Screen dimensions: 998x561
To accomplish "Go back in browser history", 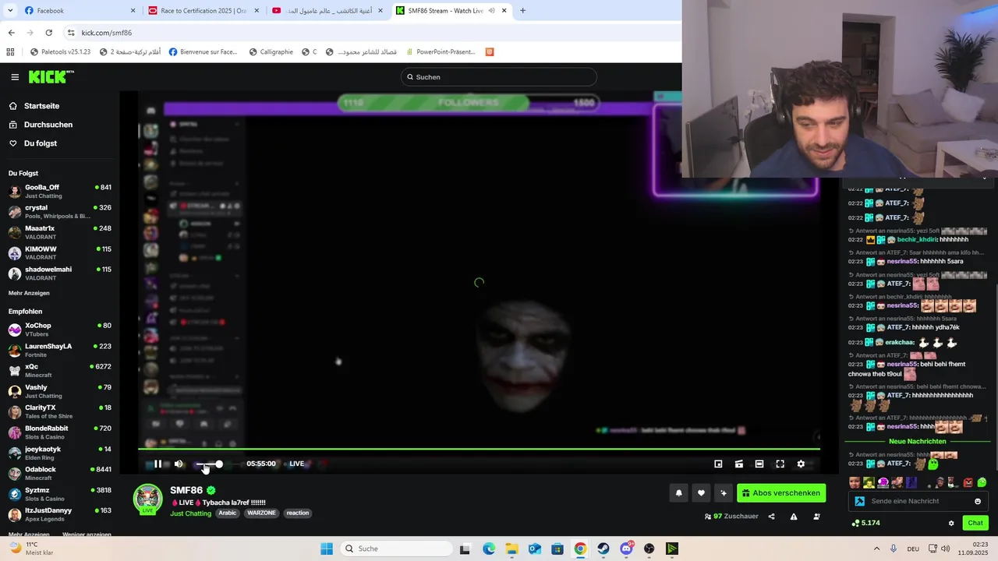I will (11, 33).
